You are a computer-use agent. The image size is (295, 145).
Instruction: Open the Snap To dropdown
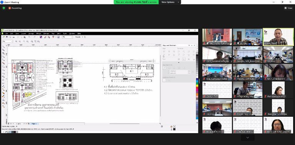click(x=79, y=37)
